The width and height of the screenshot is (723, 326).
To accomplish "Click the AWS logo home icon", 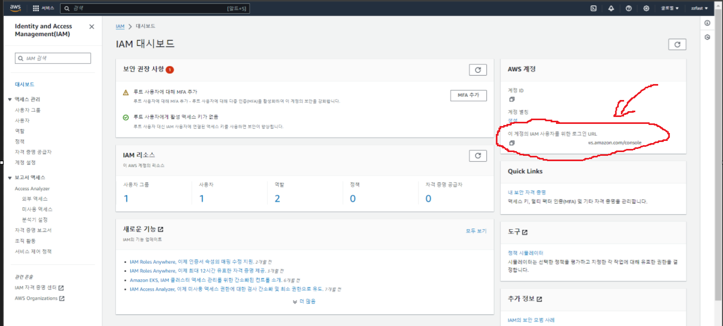I will point(15,8).
